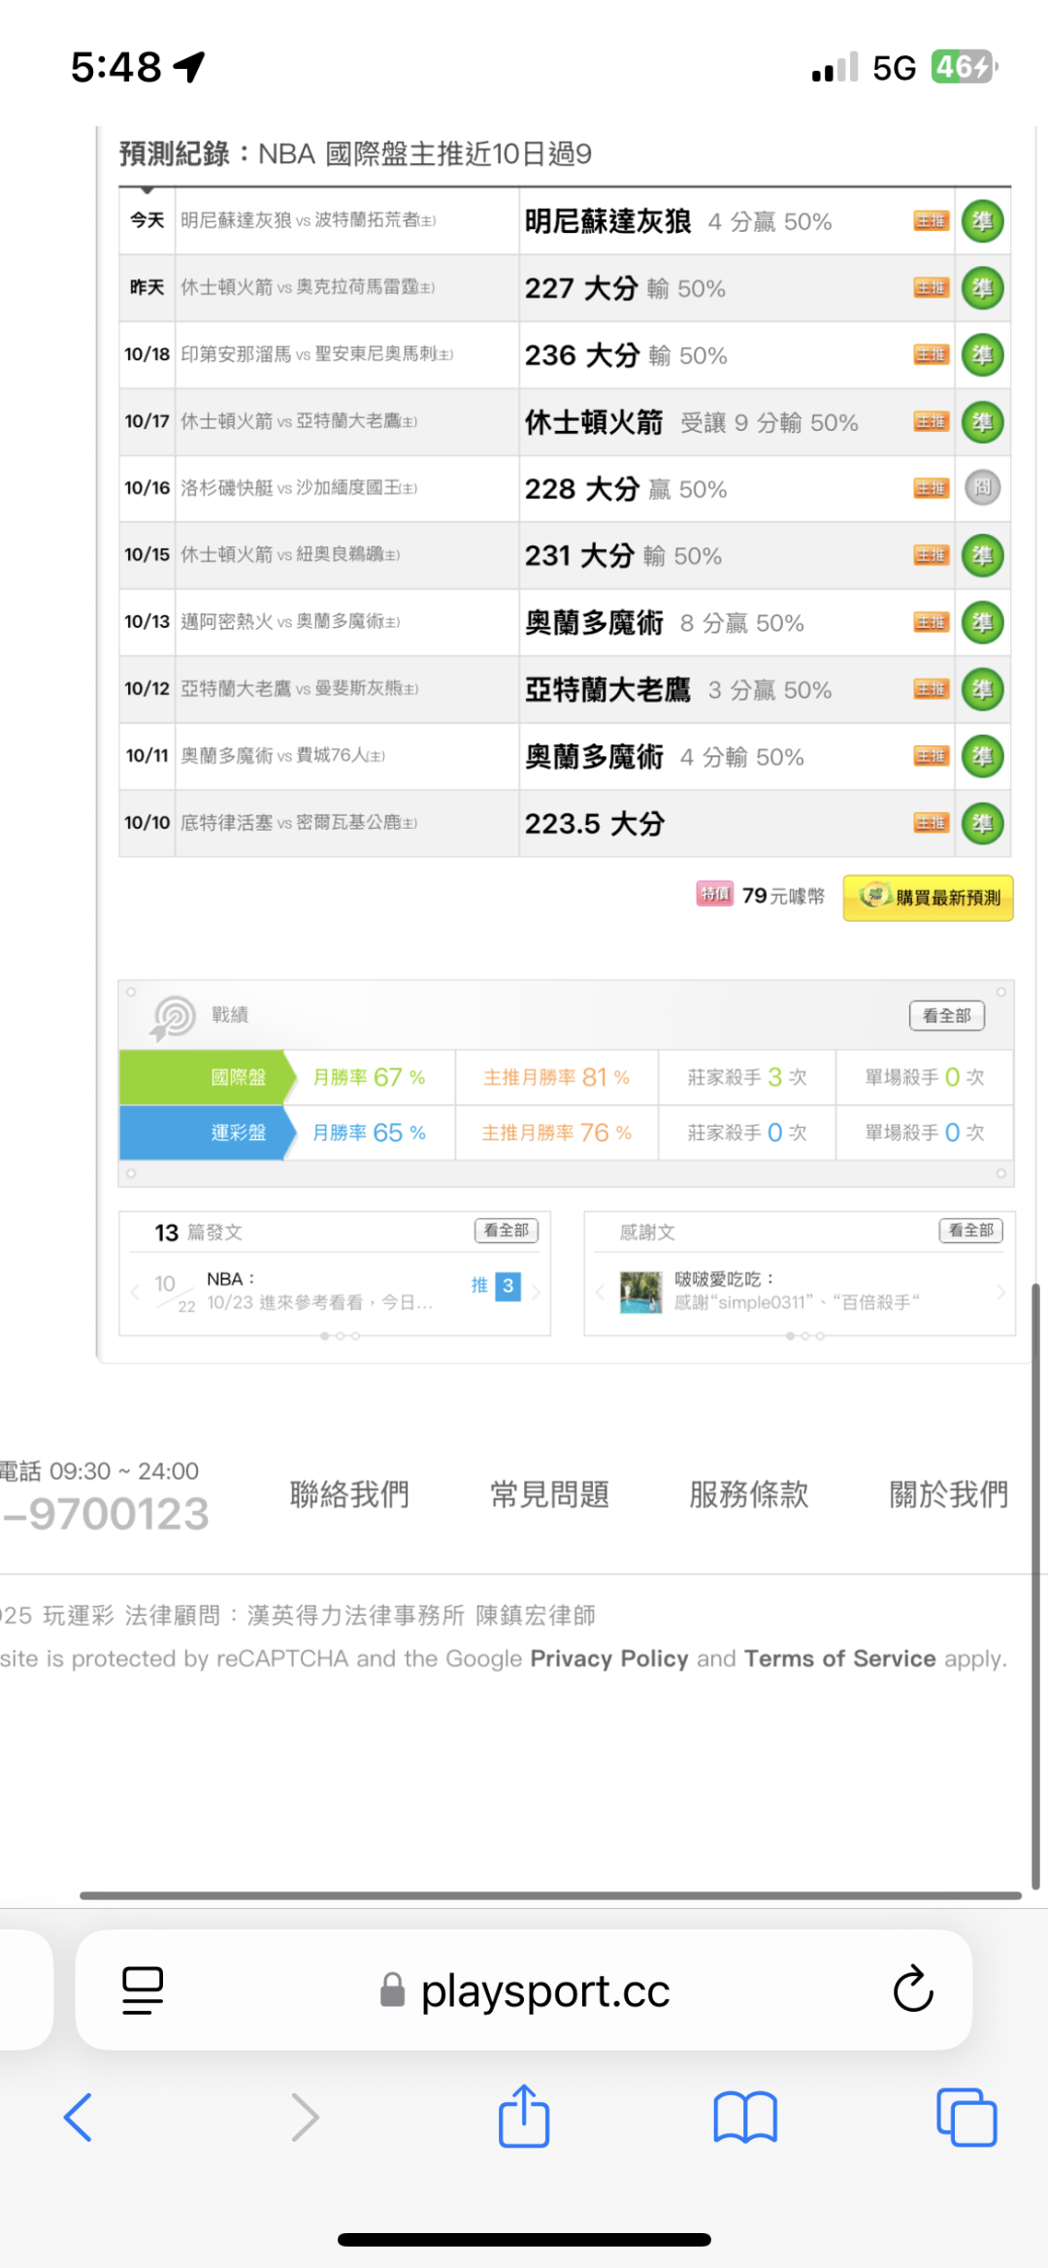Image resolution: width=1048 pixels, height=2268 pixels.
Task: Click the orange 主推 tag on 10/13 row
Action: coord(931,622)
